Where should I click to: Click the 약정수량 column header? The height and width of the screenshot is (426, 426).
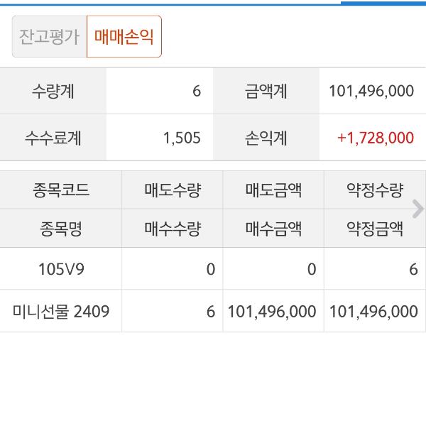[x=374, y=190]
